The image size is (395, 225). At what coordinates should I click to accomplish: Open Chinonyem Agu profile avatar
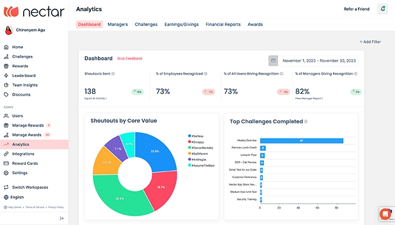[8, 30]
